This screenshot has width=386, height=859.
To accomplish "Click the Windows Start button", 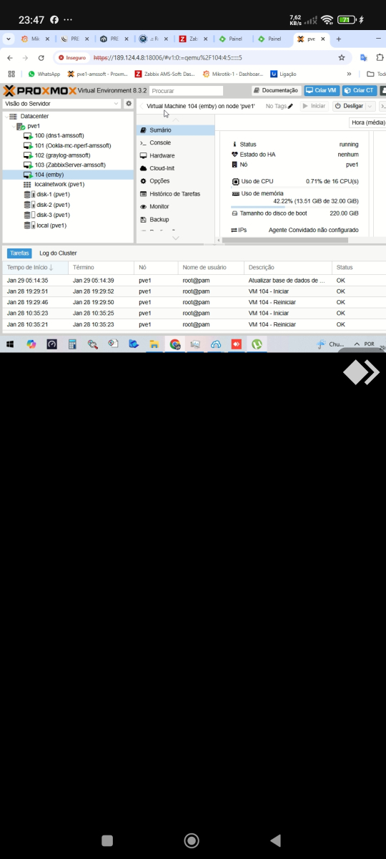I will click(x=10, y=344).
